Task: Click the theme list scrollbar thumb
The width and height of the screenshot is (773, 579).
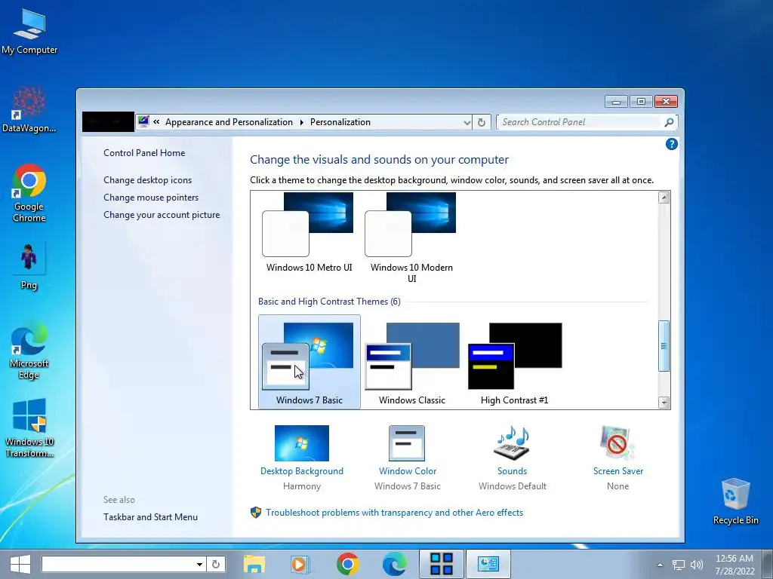Action: [664, 345]
